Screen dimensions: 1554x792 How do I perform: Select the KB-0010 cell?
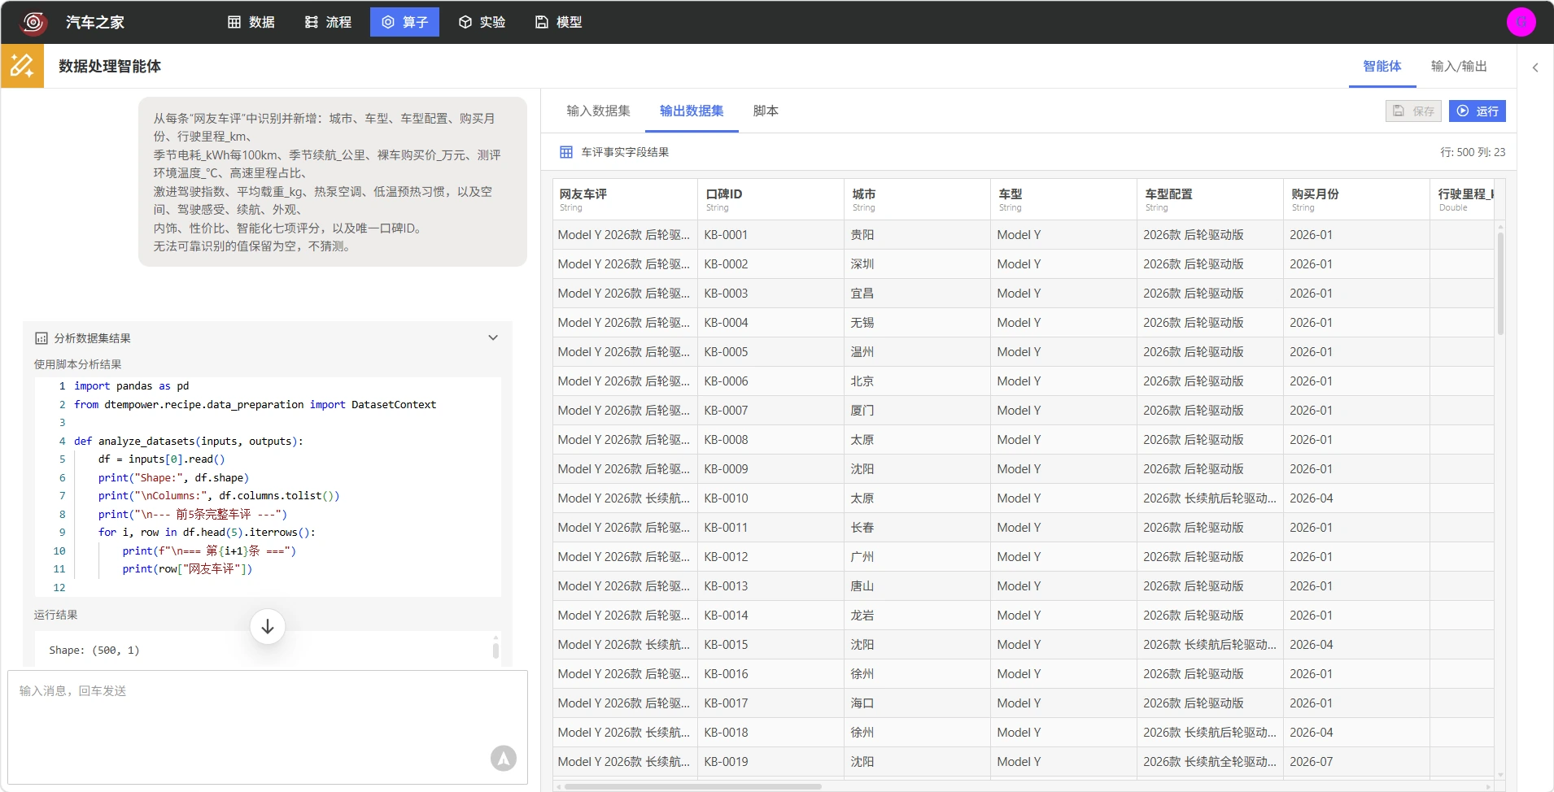[770, 498]
